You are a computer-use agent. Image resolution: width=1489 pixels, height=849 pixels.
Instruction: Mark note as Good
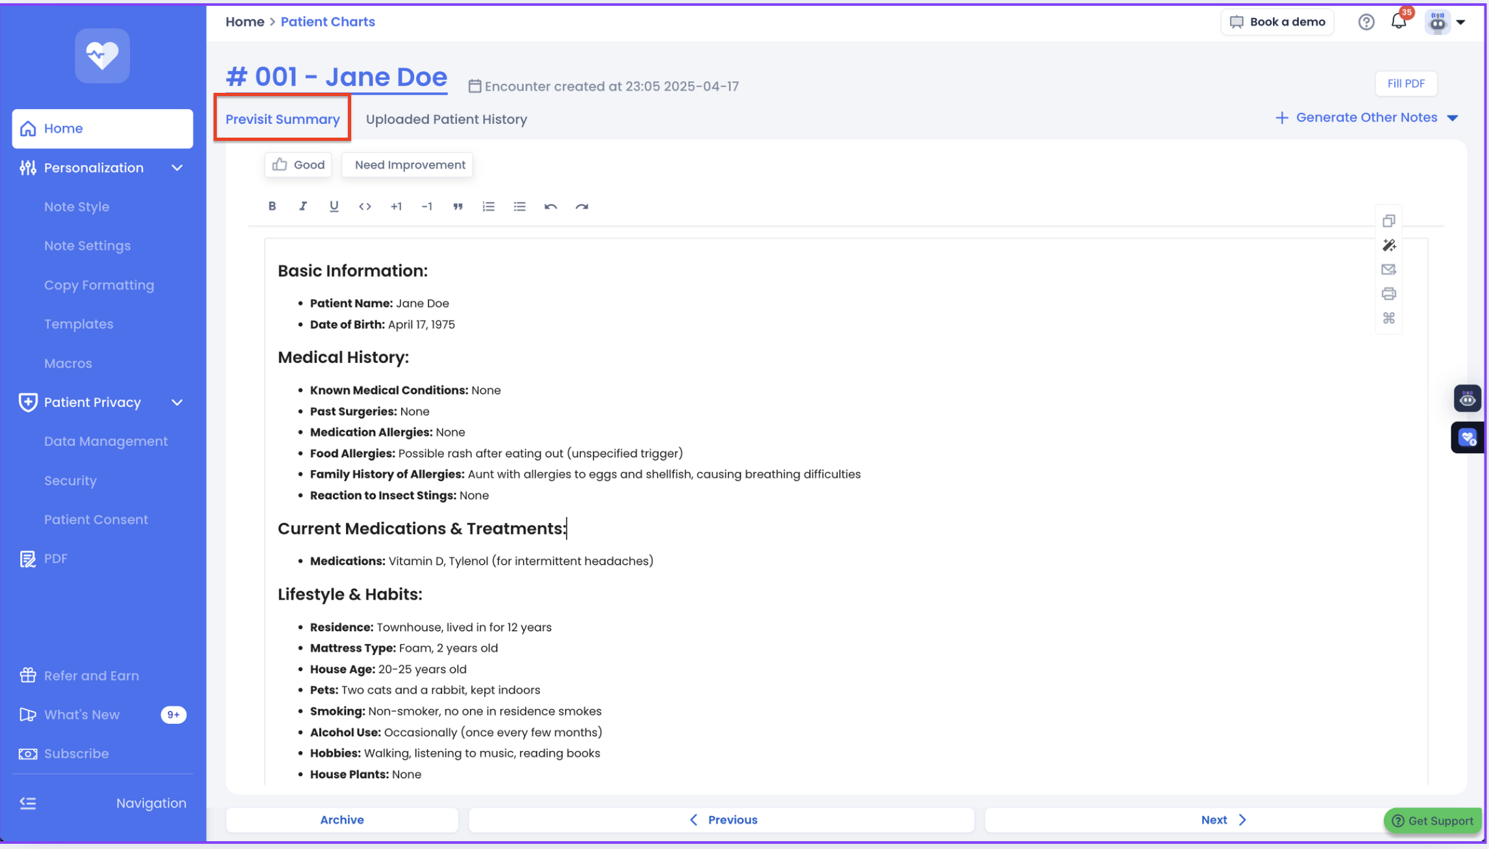(x=299, y=165)
